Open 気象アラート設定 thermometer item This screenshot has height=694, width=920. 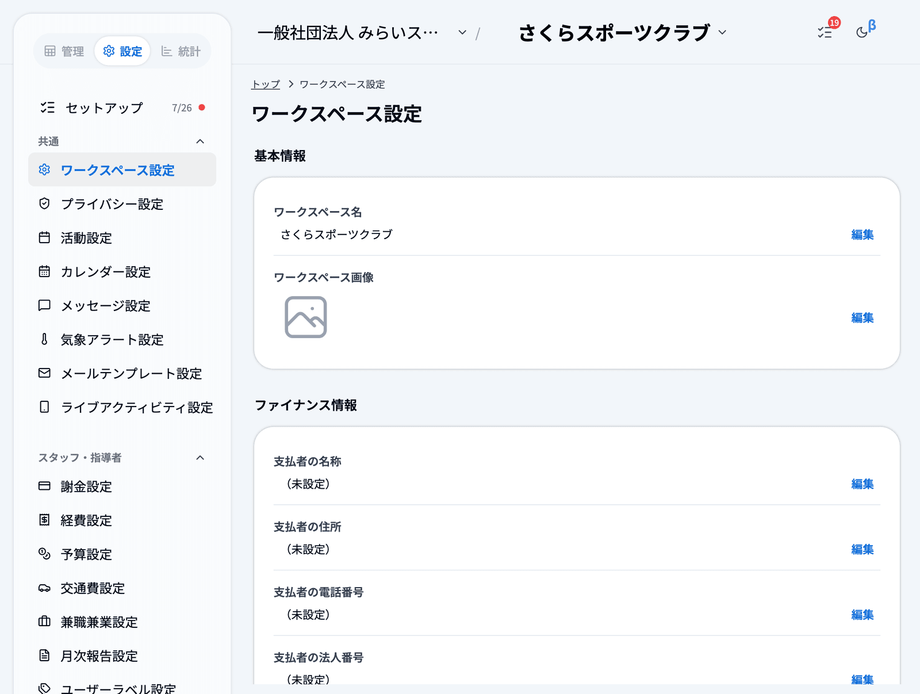(x=122, y=340)
